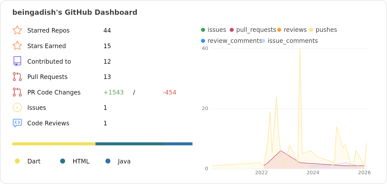The width and height of the screenshot is (387, 184).
Task: Click the tallest pushes spike in the chart
Action: pyautogui.click(x=300, y=49)
